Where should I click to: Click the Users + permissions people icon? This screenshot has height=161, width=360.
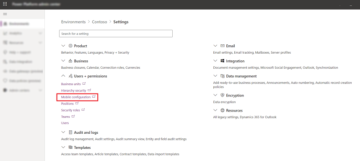pos(70,76)
